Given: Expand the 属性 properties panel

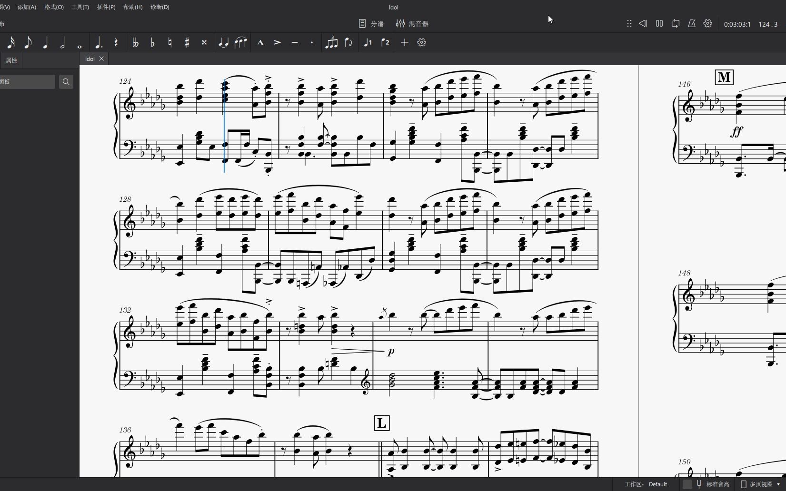Looking at the screenshot, I should coord(12,60).
